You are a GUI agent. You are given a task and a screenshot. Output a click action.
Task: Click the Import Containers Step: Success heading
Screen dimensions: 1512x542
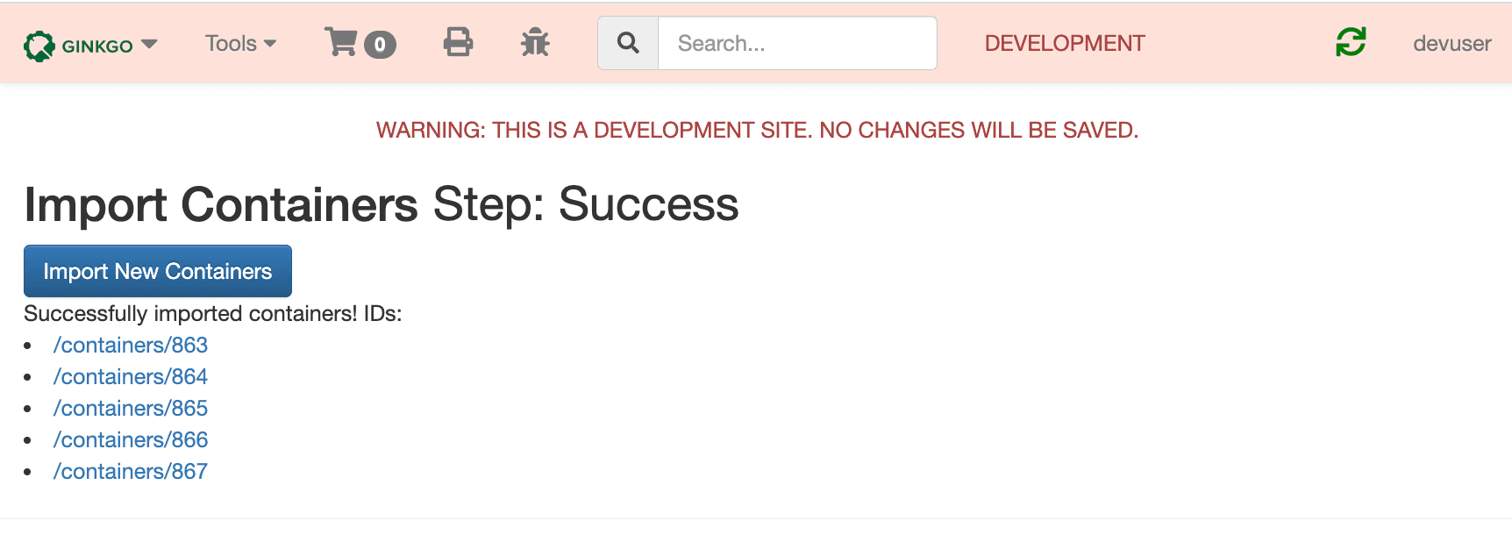point(382,204)
